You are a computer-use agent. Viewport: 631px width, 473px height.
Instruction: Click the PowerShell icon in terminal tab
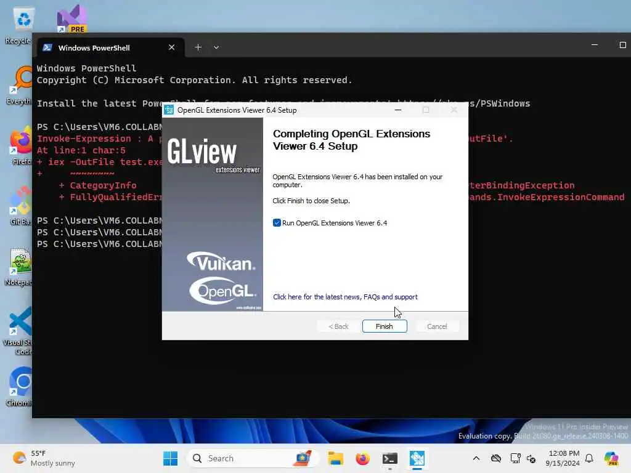click(47, 47)
